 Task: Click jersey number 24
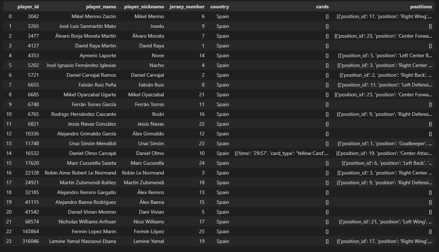click(x=202, y=163)
